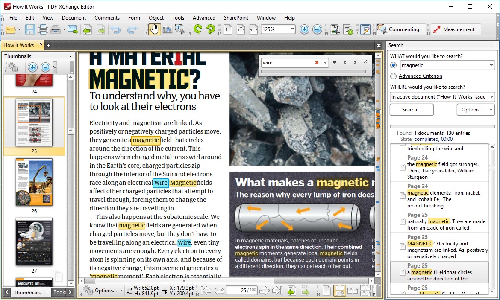500x300 pixels.
Task: Jump to the last page
Action: 277,291
